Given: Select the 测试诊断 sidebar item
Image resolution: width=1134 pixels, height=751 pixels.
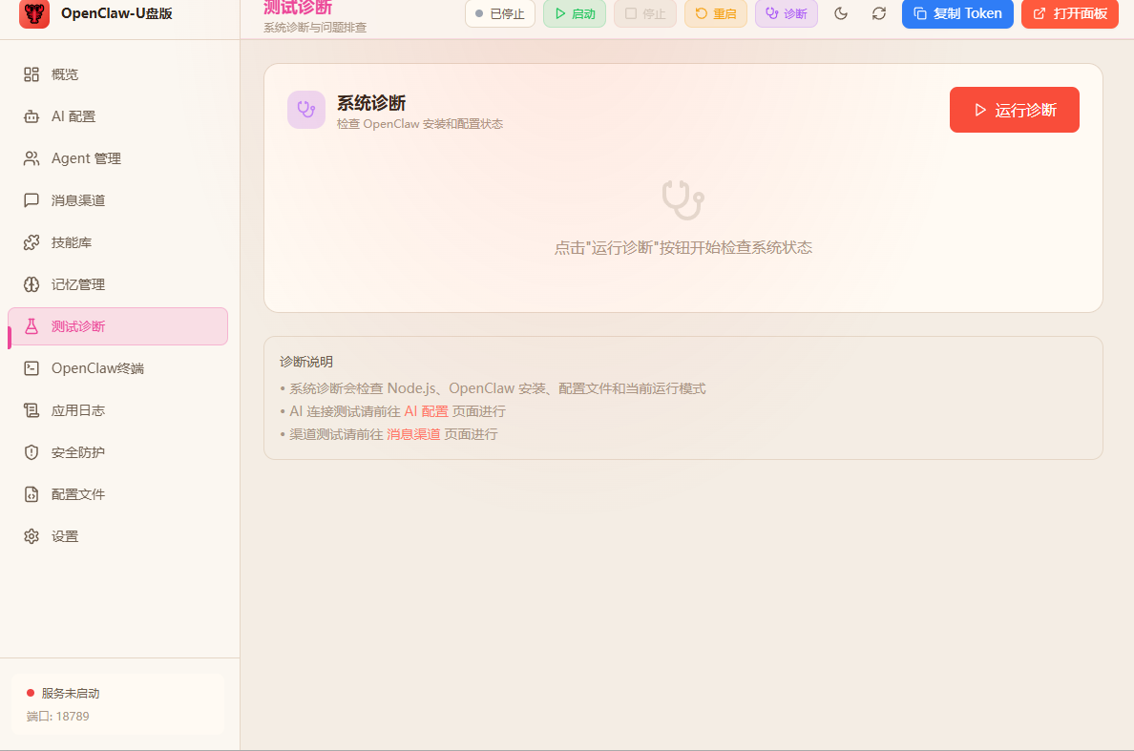Looking at the screenshot, I should pos(117,326).
